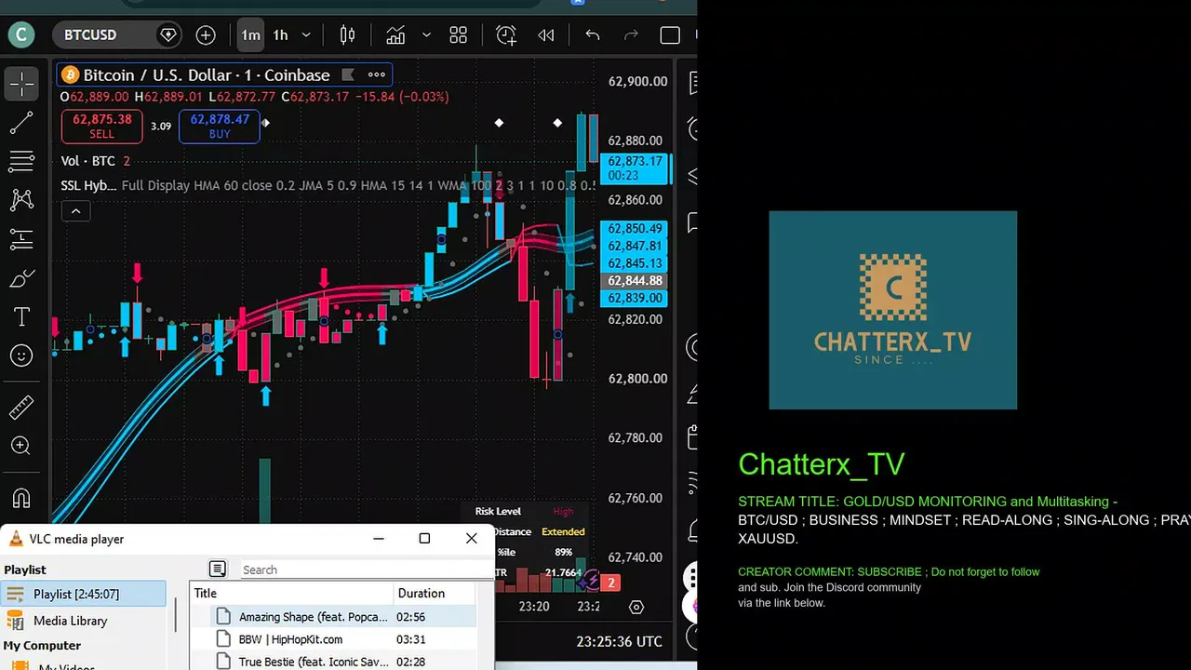
Task: Redo the chart action
Action: (x=631, y=35)
